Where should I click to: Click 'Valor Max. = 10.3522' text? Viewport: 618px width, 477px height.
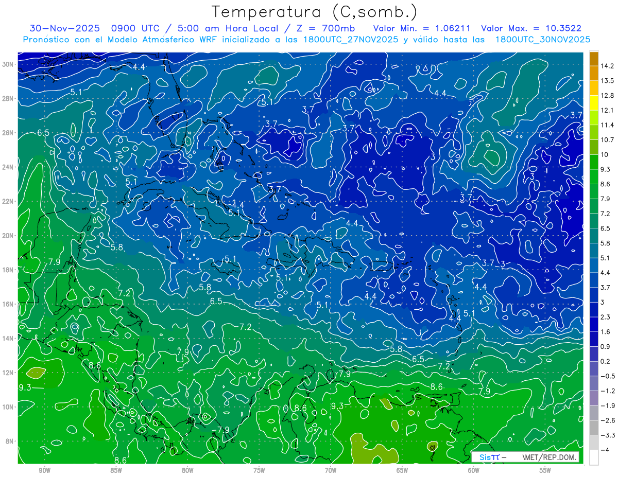[x=531, y=28]
